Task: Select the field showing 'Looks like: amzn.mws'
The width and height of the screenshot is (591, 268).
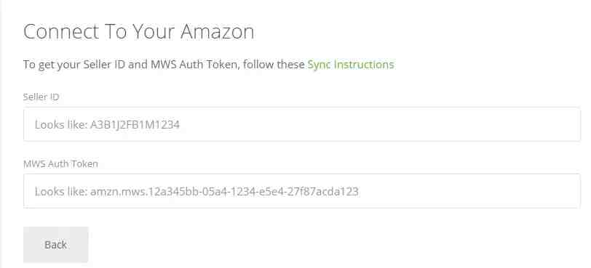Action: [x=301, y=191]
